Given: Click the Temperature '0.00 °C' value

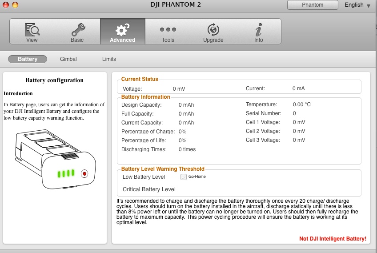Looking at the screenshot, I should tap(302, 104).
